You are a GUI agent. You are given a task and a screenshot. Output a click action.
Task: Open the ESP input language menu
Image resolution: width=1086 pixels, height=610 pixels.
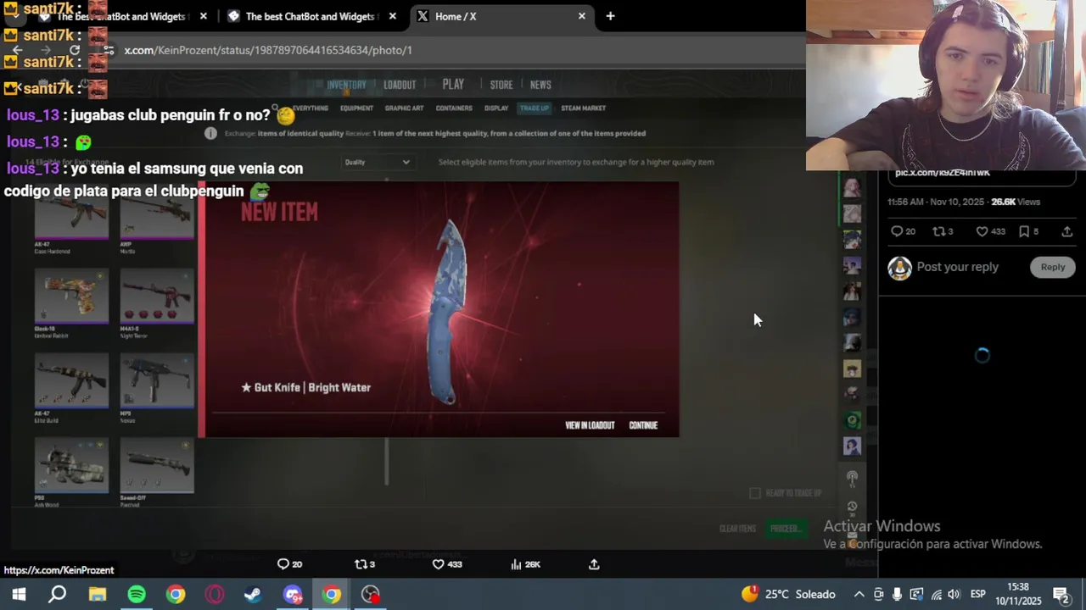(x=977, y=594)
